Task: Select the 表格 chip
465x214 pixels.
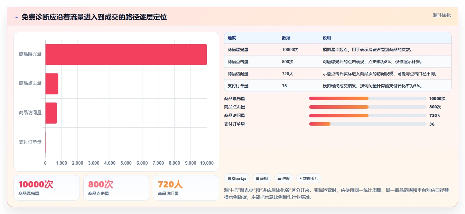Action: (x=262, y=178)
